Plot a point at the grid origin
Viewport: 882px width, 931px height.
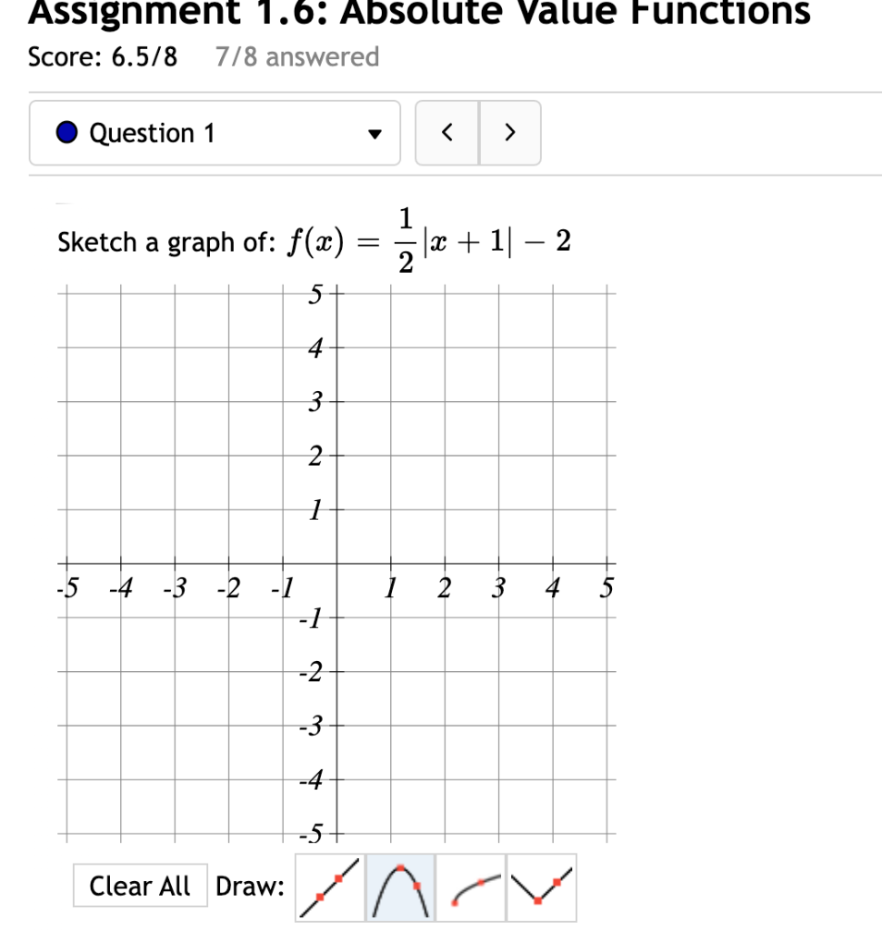click(x=336, y=566)
